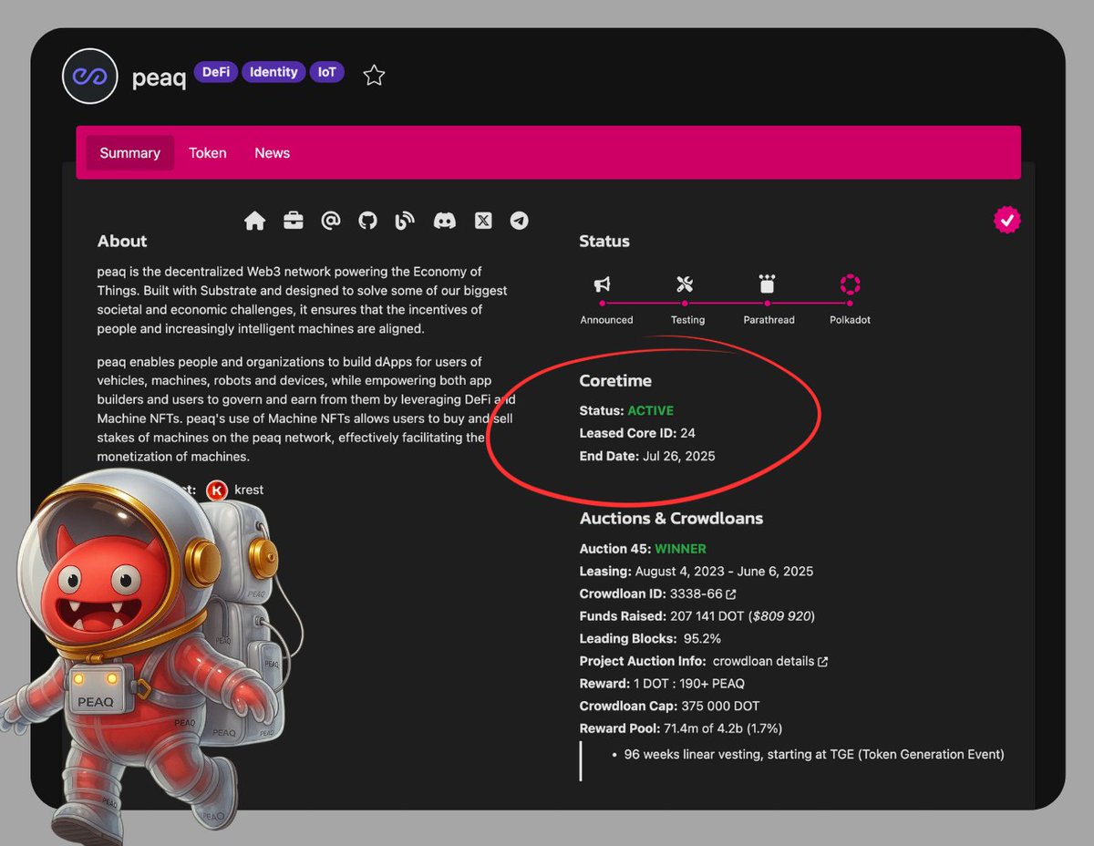
Task: Click the pink verified checkmark badge
Action: pos(1006,220)
